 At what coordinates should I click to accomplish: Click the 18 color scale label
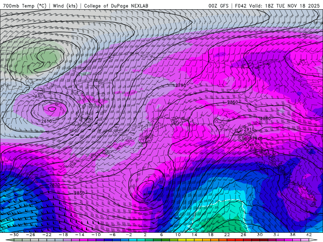click(210, 235)
